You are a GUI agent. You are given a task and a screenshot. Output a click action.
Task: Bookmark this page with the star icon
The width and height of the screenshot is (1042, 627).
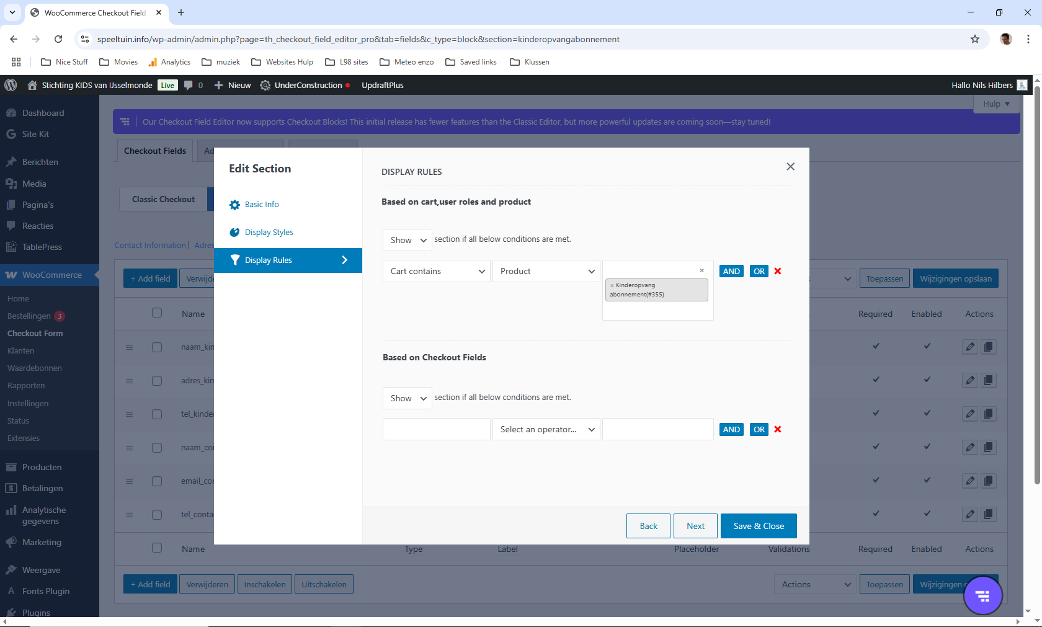pyautogui.click(x=975, y=39)
